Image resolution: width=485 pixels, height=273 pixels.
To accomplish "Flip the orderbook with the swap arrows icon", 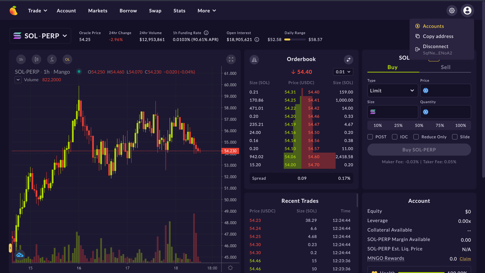I will coord(348,59).
